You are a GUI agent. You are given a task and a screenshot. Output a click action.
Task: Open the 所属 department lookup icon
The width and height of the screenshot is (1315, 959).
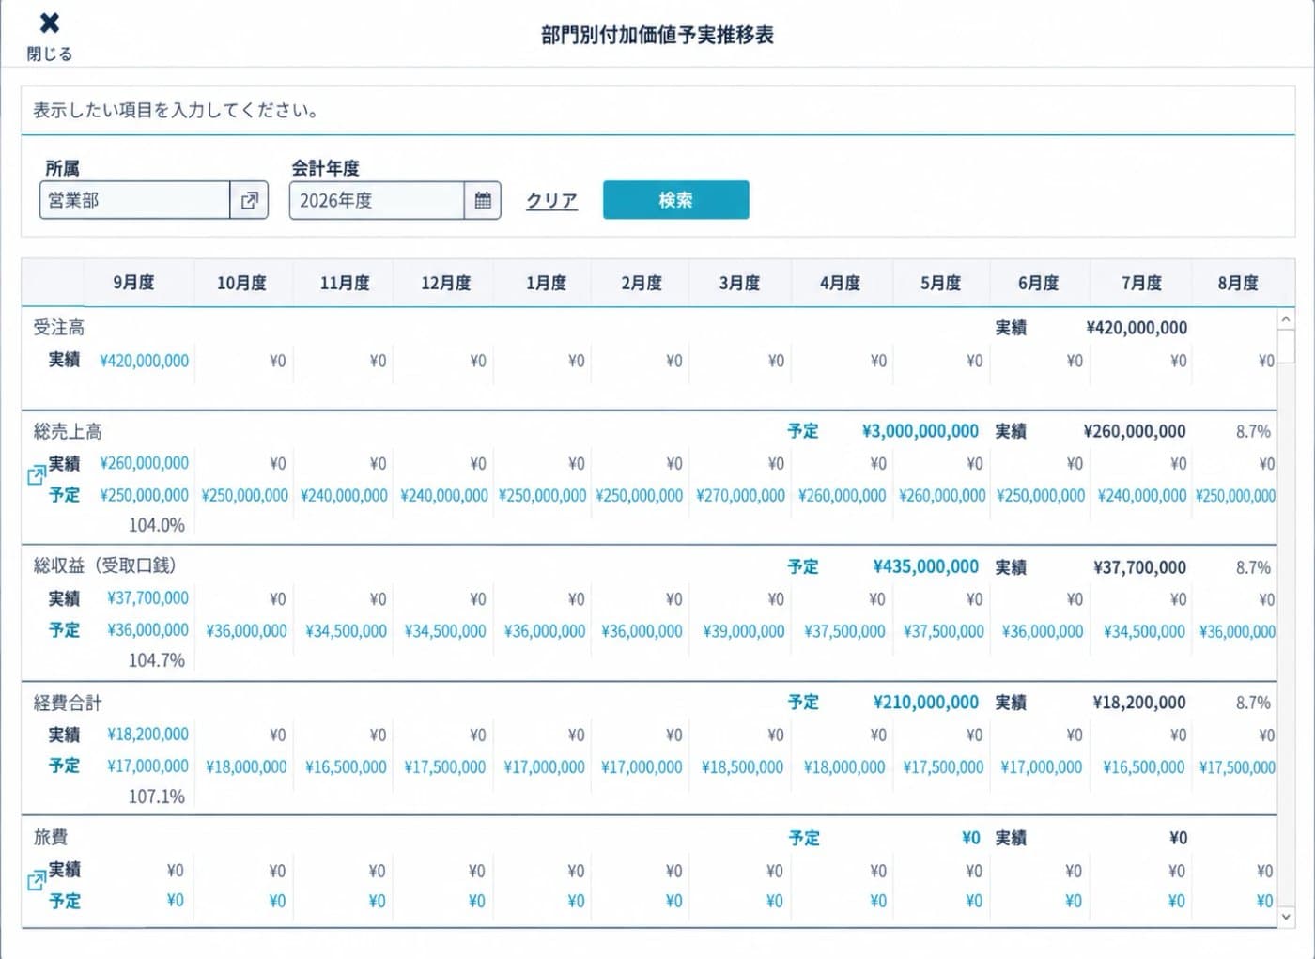[249, 200]
